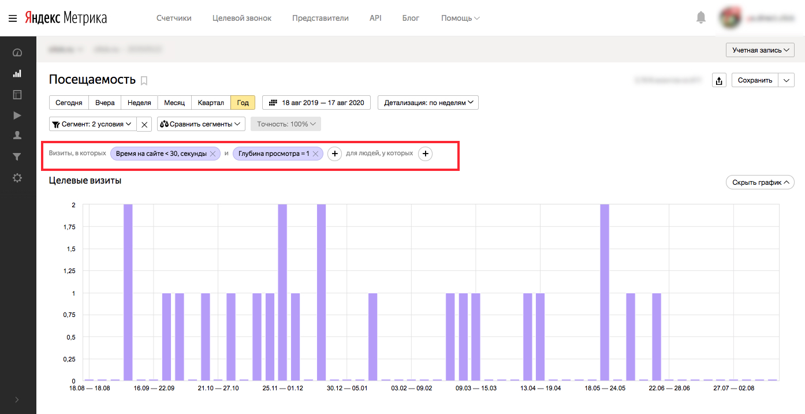This screenshot has height=414, width=805.
Task: Switch period to Месяц
Action: pos(174,103)
